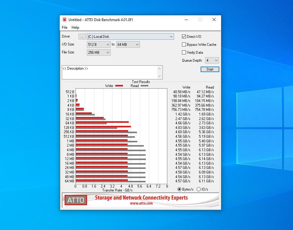Open the 512 B minimum I/O size dropdown
This screenshot has height=230, width=293.
point(99,44)
